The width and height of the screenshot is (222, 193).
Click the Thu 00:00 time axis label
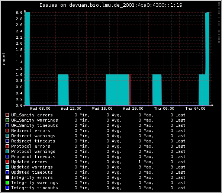[x=164, y=109]
